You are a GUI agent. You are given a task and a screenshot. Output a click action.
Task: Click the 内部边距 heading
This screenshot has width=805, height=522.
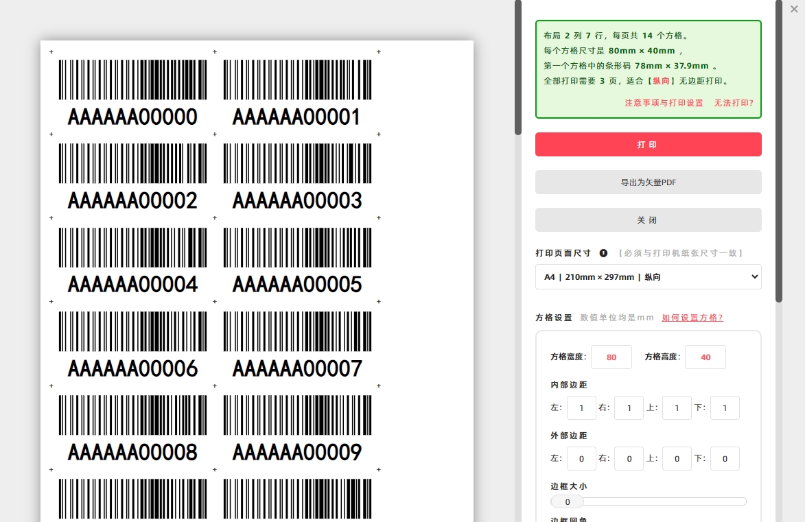(569, 385)
